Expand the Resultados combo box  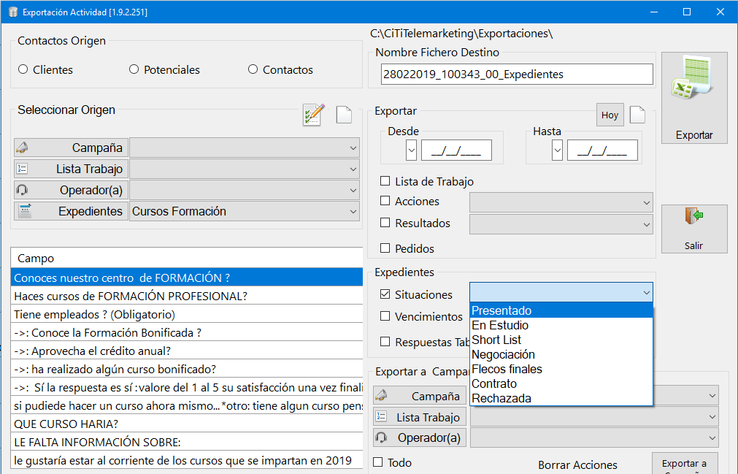pyautogui.click(x=646, y=224)
